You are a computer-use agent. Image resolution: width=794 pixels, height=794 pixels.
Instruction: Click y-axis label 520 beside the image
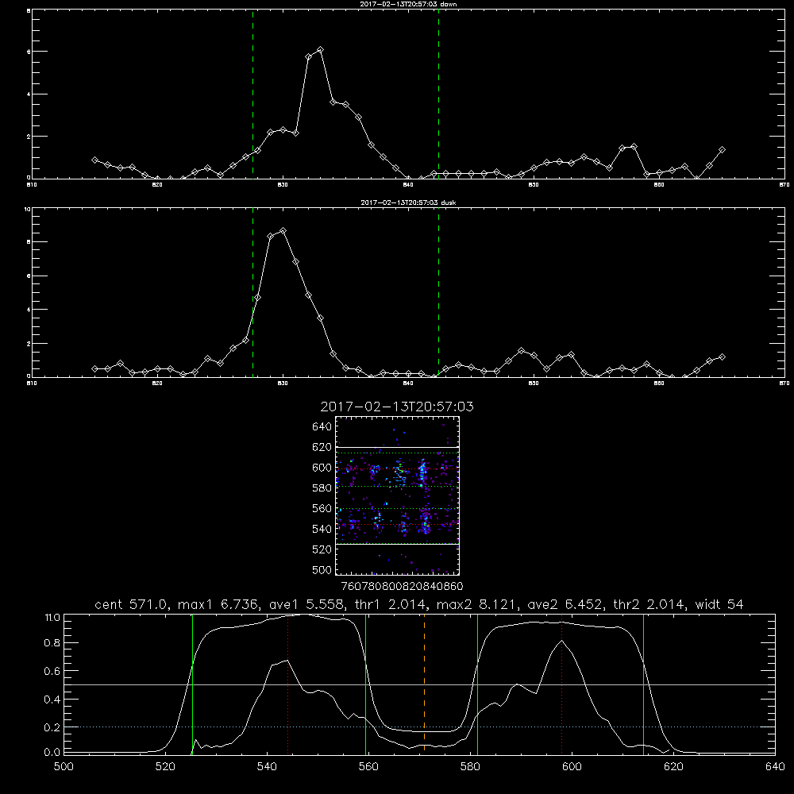322,549
